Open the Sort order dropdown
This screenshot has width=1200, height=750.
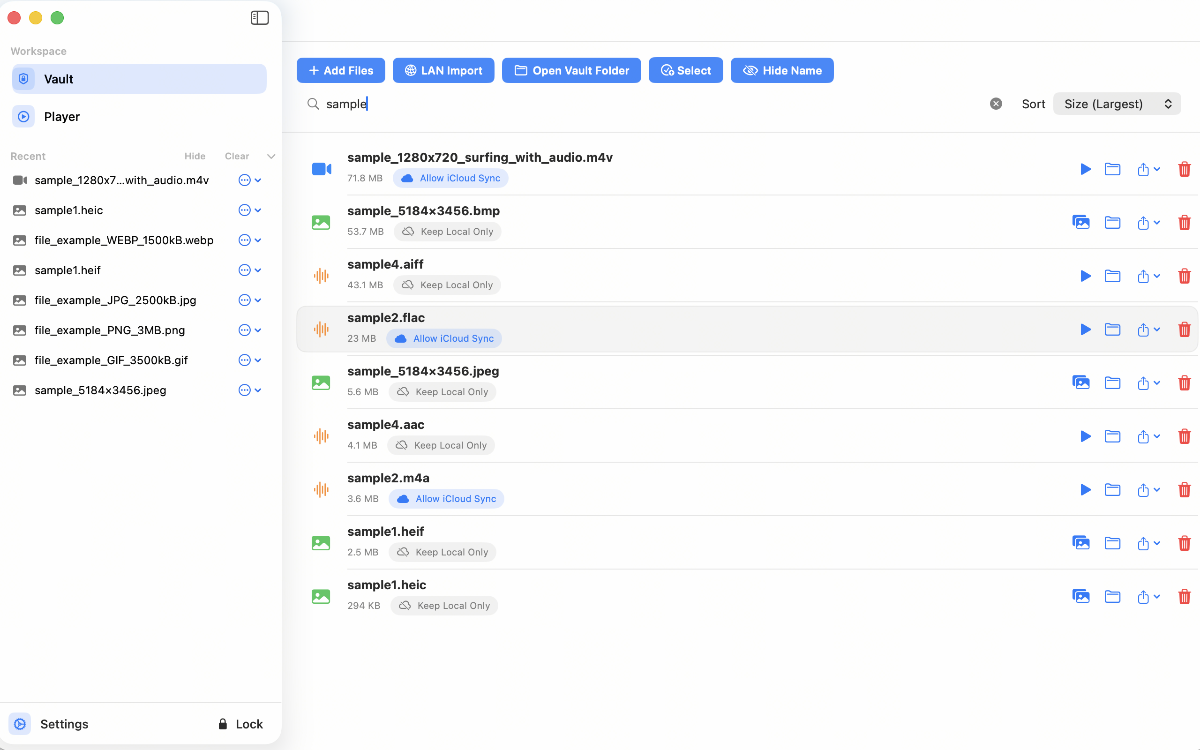1116,104
